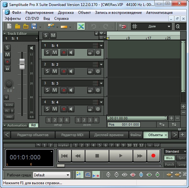Click the volume fader in the Track Editor
The width and height of the screenshot is (189, 188).
pyautogui.click(x=22, y=64)
